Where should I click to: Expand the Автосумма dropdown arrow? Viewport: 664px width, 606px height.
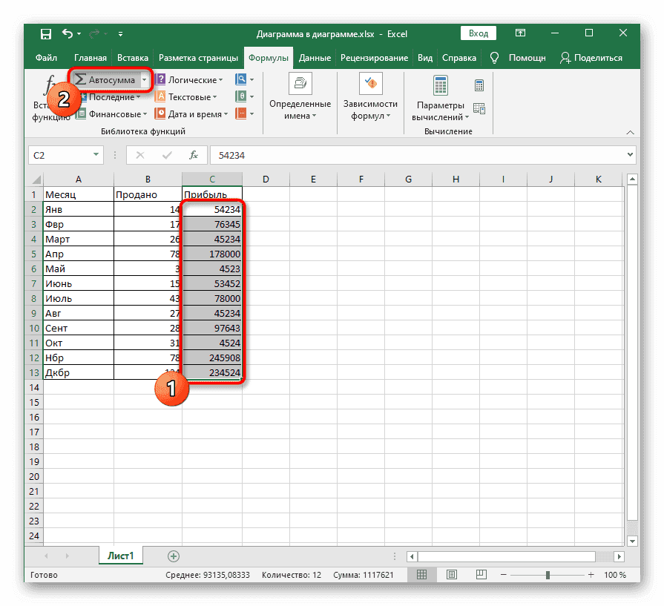[145, 79]
